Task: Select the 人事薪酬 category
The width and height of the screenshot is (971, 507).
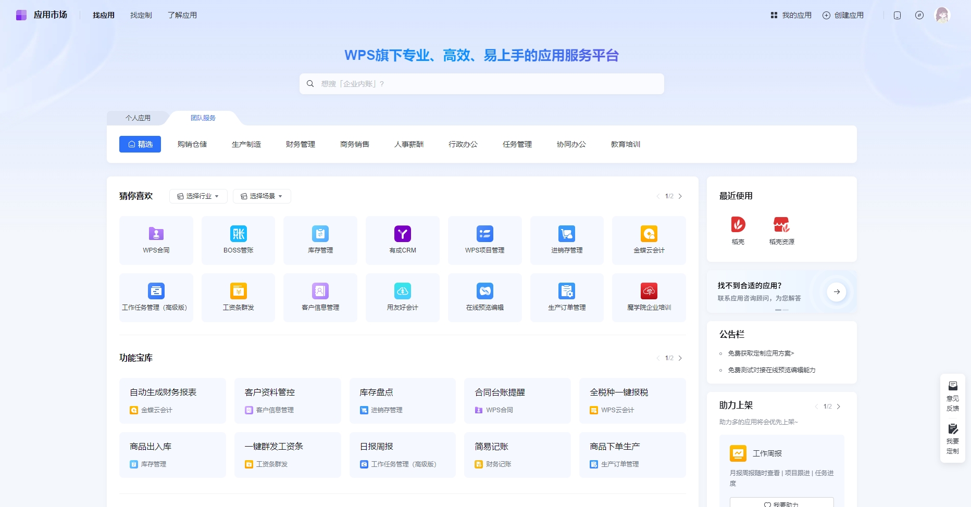Action: click(x=409, y=144)
